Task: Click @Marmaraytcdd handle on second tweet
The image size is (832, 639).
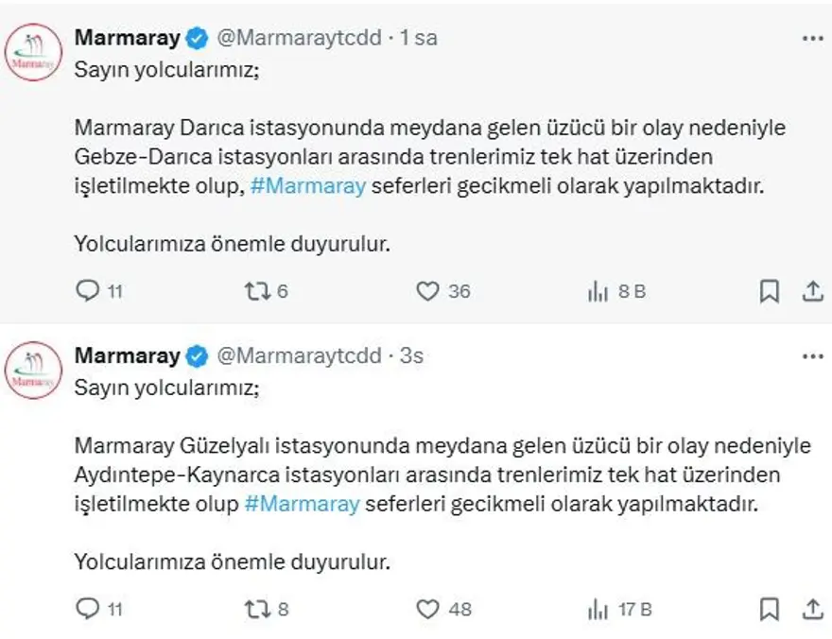Action: pos(300,356)
